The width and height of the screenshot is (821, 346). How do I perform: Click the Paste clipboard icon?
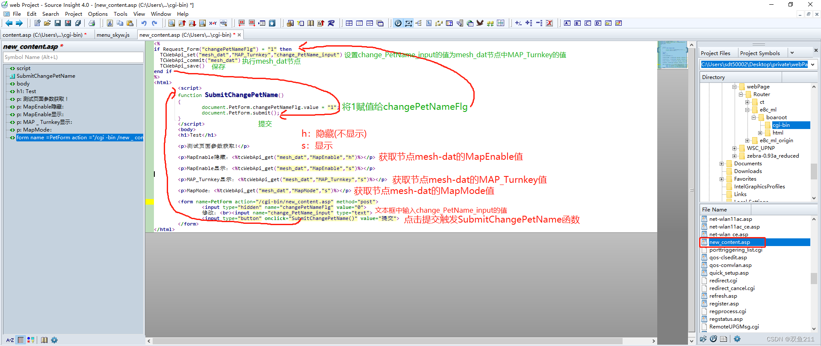(130, 23)
